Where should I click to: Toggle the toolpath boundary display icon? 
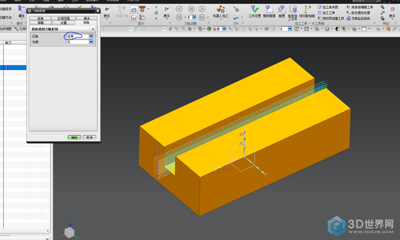point(134,17)
